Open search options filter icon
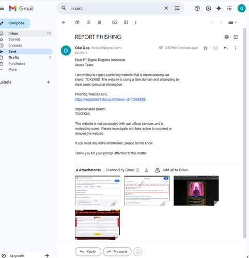 [177, 8]
